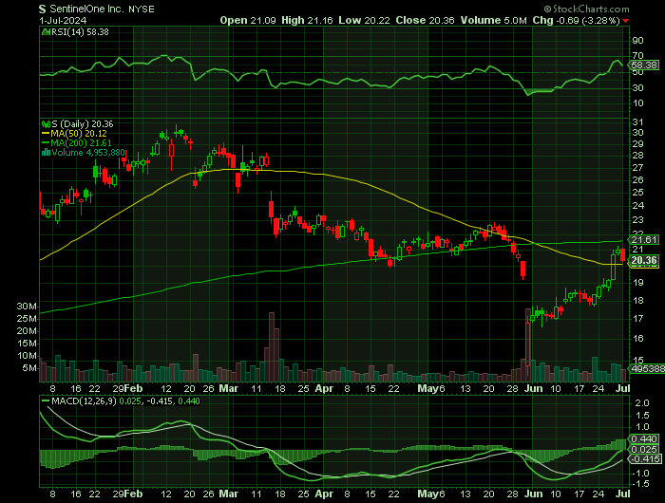
Task: Click the RSI(14) legend line icon
Action: pyautogui.click(x=46, y=31)
